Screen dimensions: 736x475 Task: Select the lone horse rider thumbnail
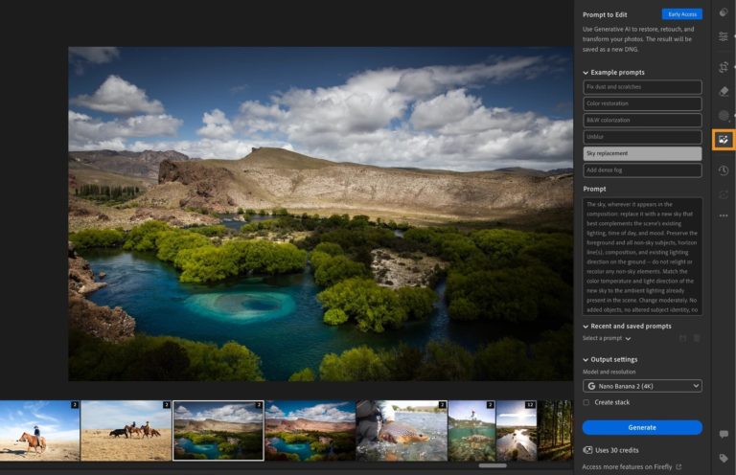(x=39, y=430)
